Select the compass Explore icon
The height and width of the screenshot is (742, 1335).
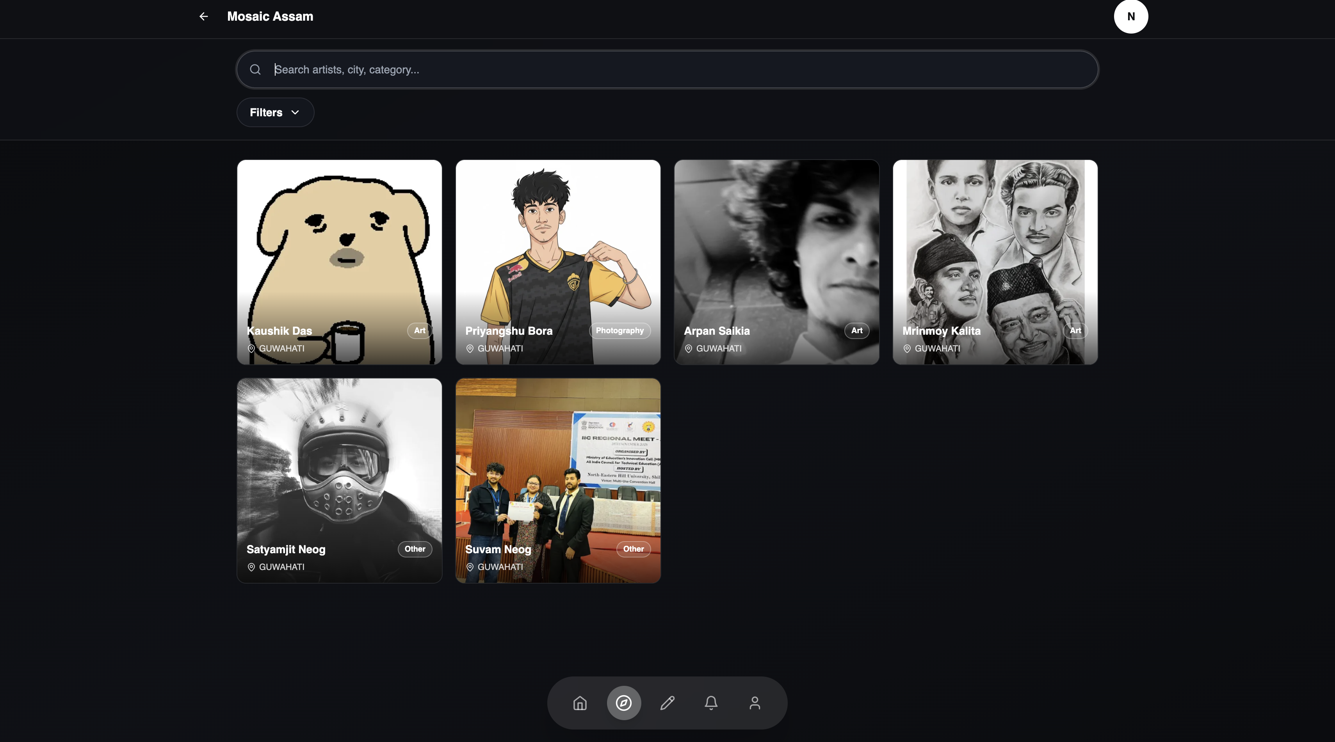point(623,703)
